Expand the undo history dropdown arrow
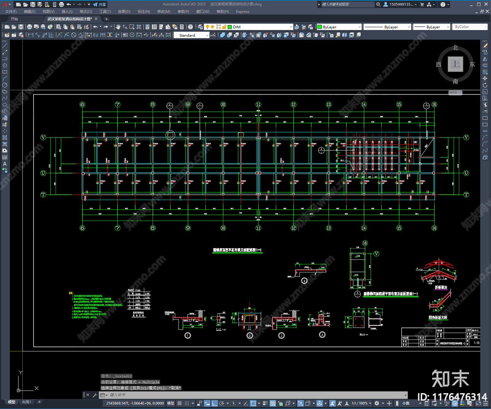491x409 pixels. point(100,27)
